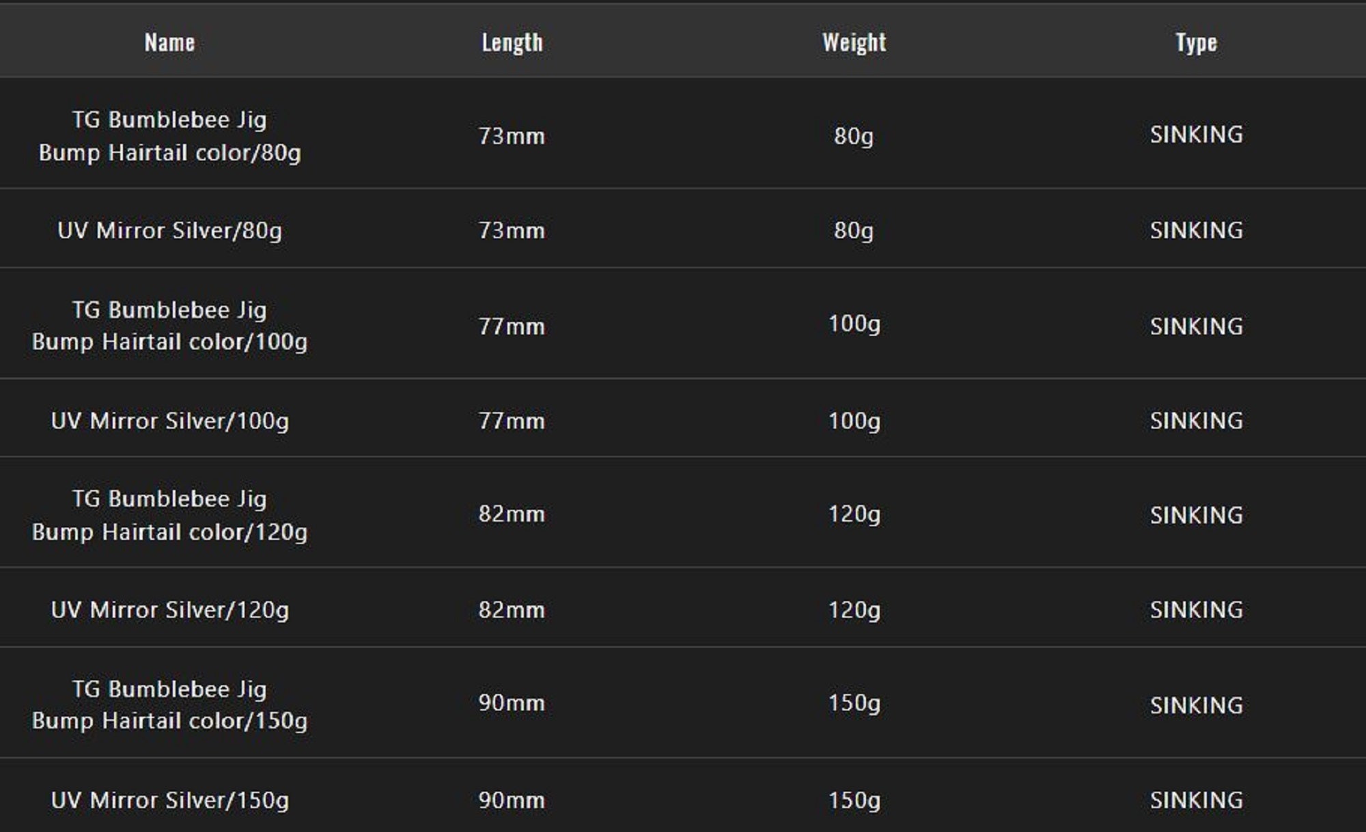Select the UV Mirror Silver/80g name cell

point(169,231)
